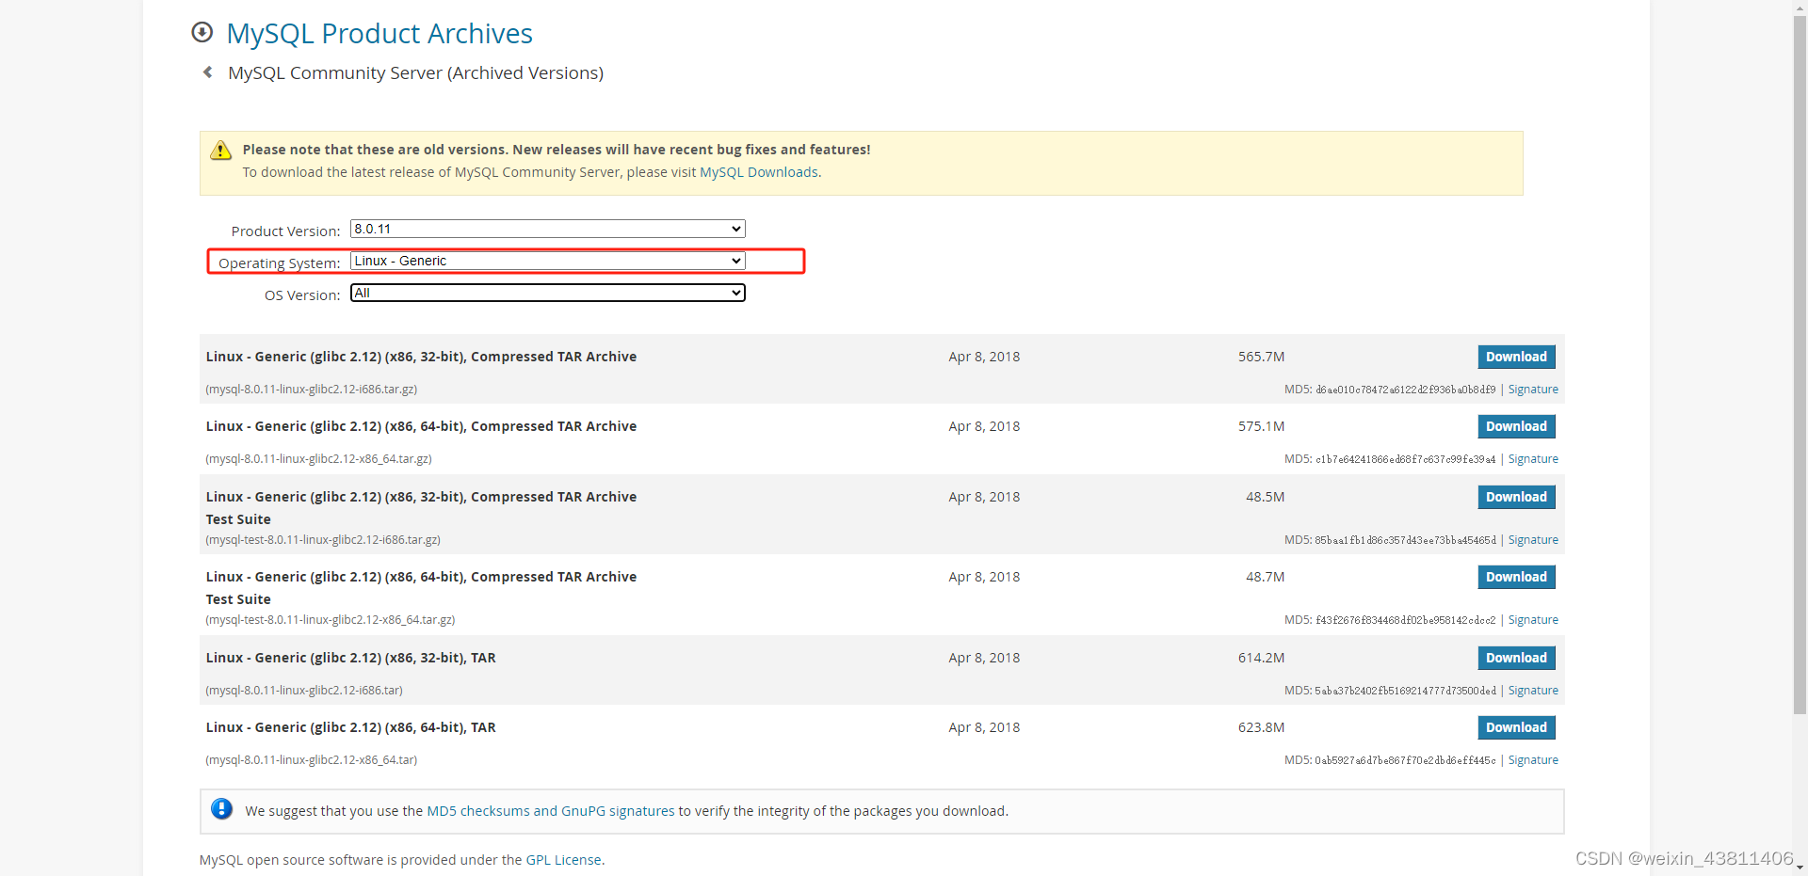Download the x86 64-bit Compressed TAR Archive
This screenshot has height=876, width=1808.
coord(1515,426)
